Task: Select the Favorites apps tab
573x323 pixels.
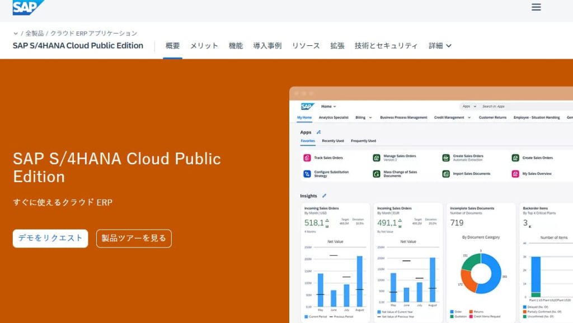Action: [308, 141]
